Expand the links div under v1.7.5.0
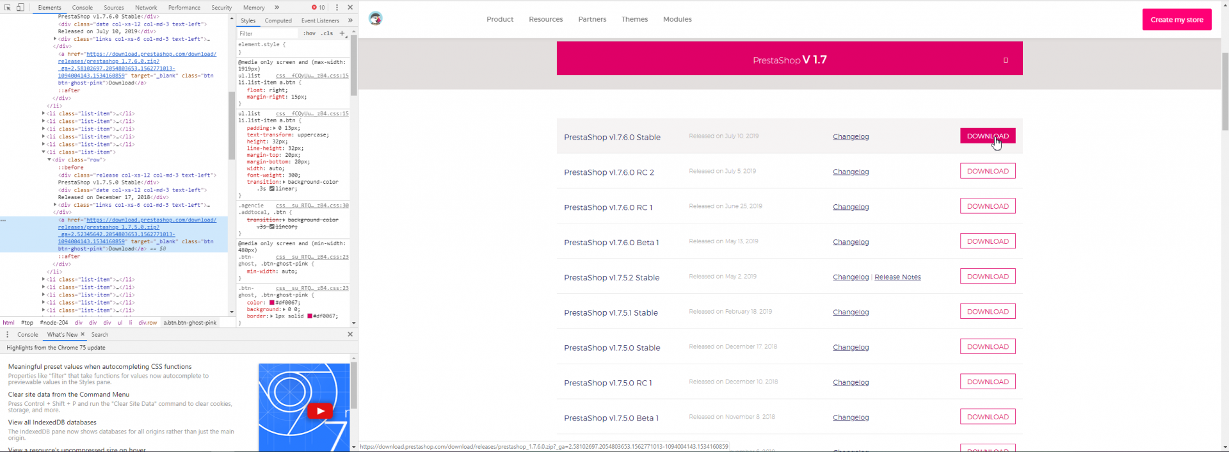The image size is (1229, 452). (55, 205)
